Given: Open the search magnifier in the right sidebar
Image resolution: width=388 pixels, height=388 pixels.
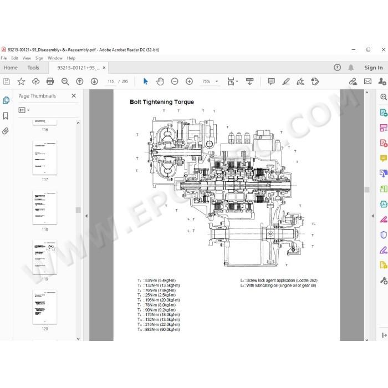Looking at the screenshot, I should [x=384, y=97].
